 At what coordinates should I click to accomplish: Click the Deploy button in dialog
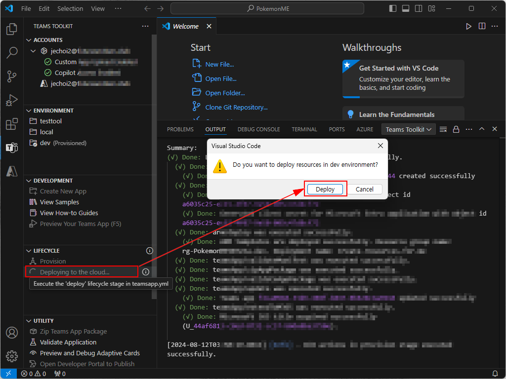pyautogui.click(x=325, y=189)
